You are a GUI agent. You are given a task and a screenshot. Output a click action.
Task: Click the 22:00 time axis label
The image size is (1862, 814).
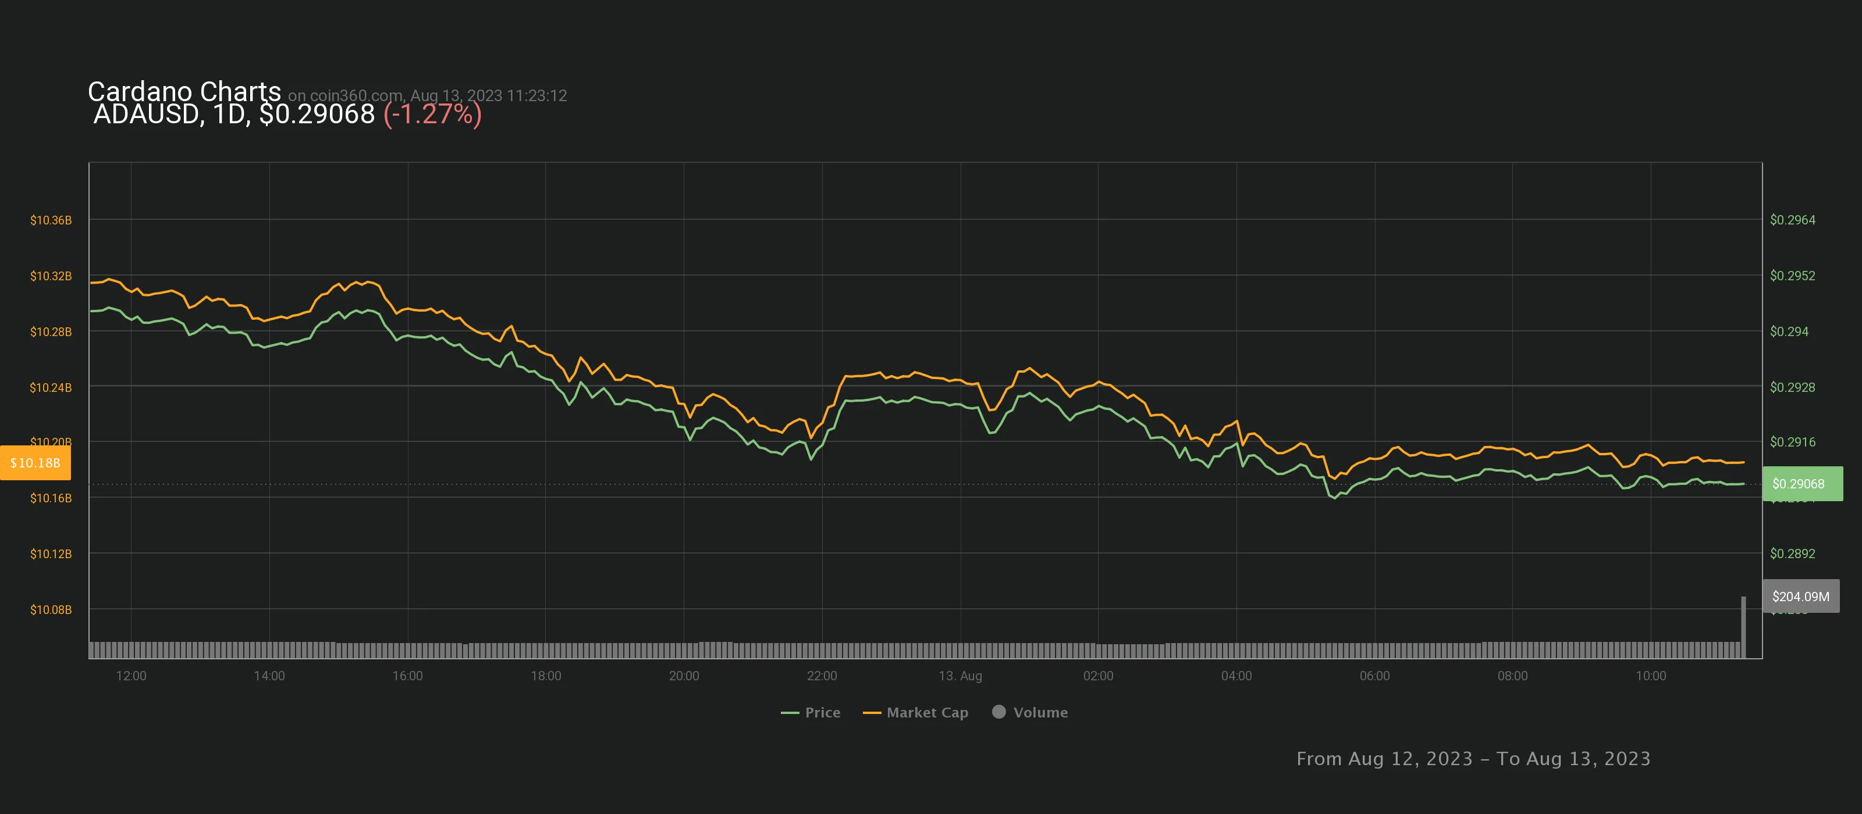coord(822,676)
